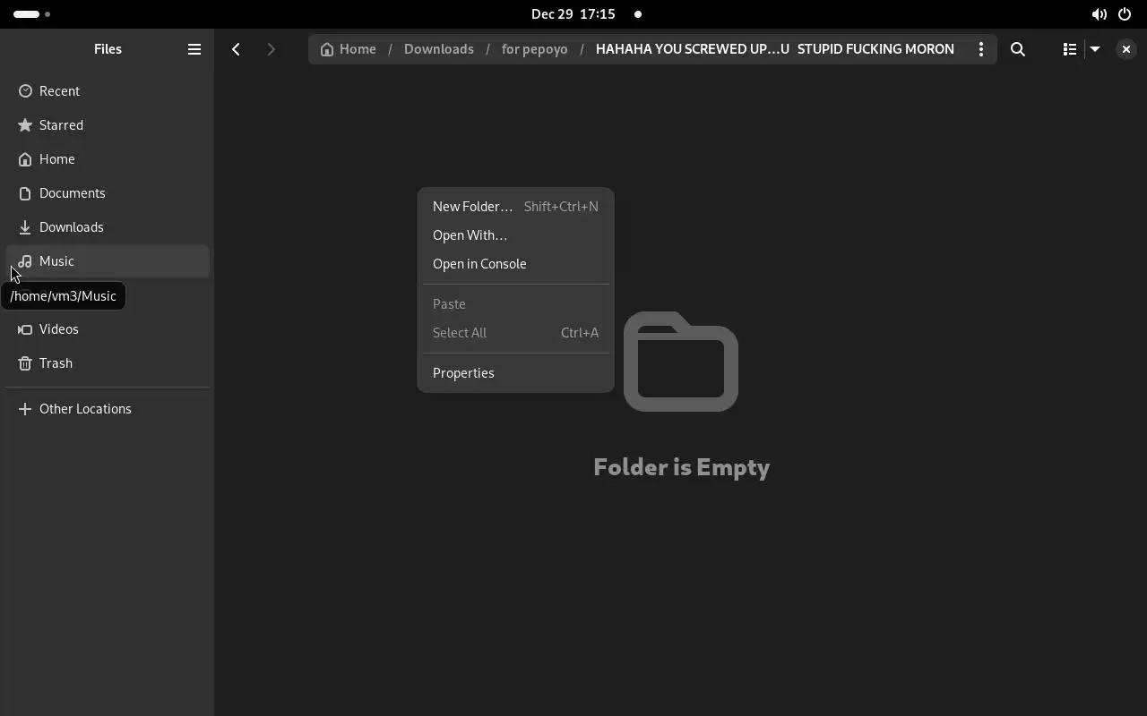The width and height of the screenshot is (1147, 716).
Task: Click the download arrow icon in sidebar
Action: coord(25,227)
